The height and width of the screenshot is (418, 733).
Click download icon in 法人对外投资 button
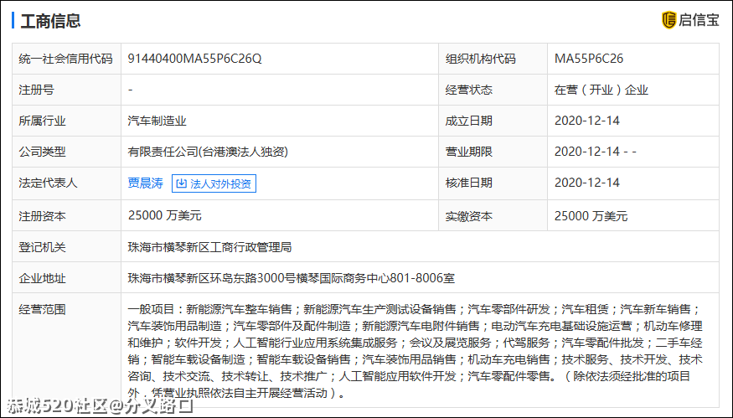(182, 183)
